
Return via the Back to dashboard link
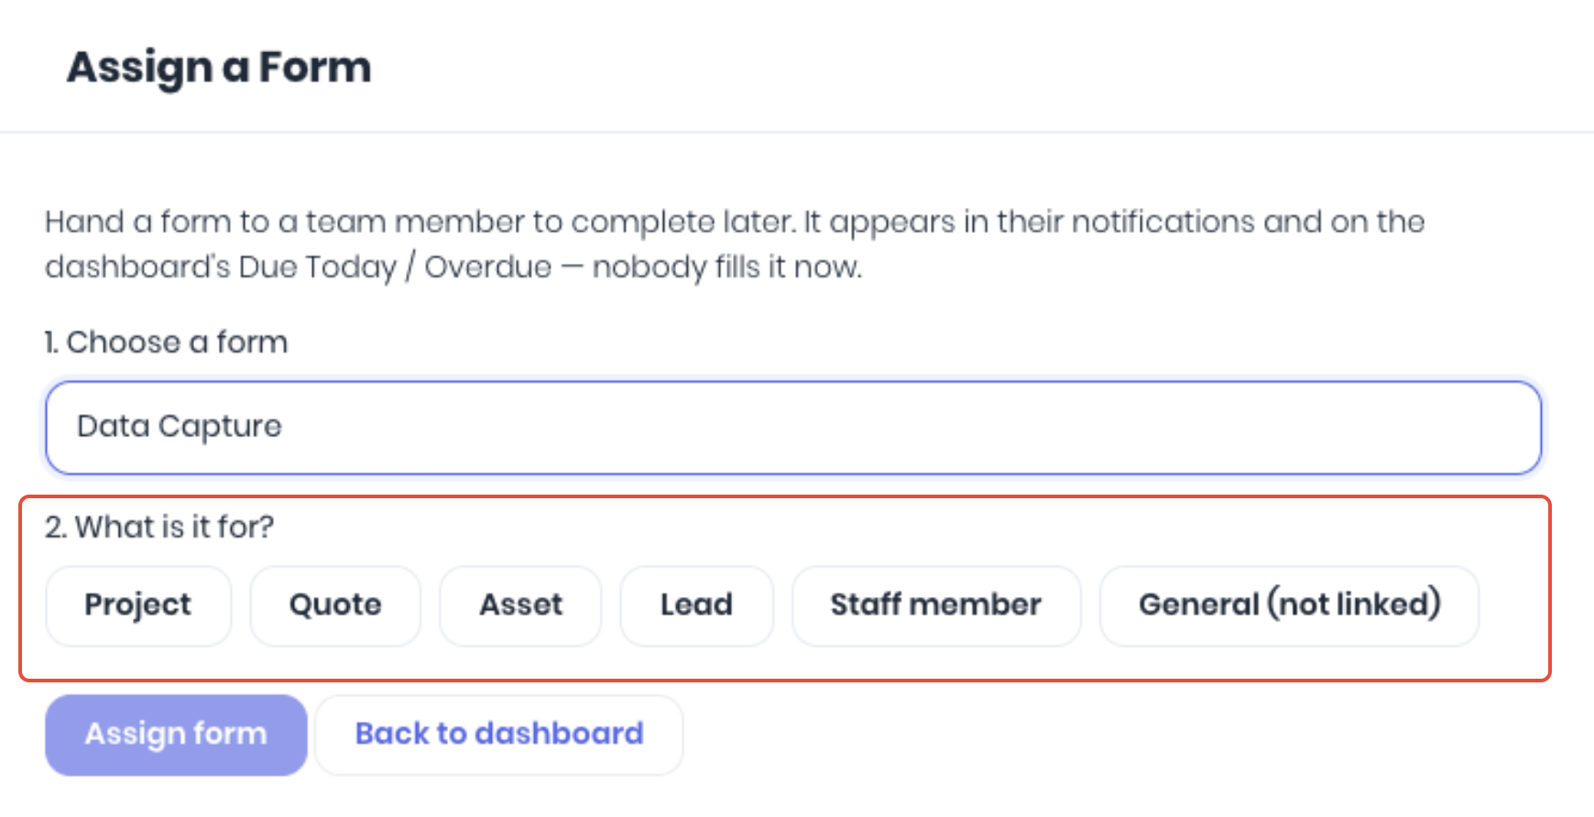pyautogui.click(x=499, y=735)
